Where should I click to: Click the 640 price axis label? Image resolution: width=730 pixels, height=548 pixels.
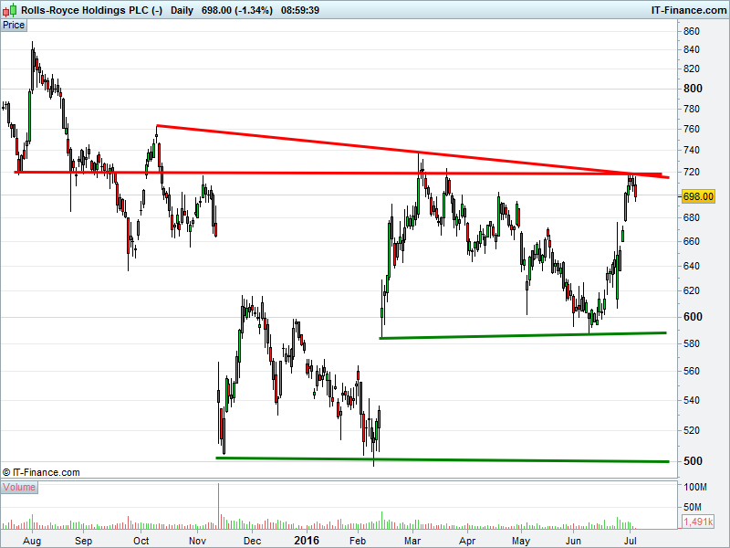tap(692, 266)
